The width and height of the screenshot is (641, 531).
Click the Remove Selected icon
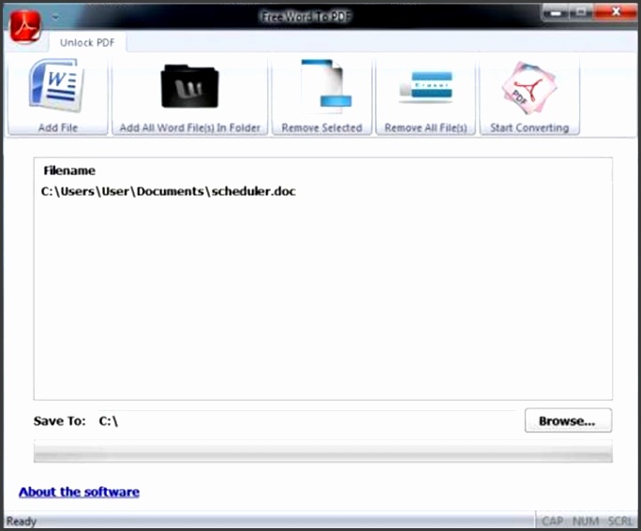click(326, 86)
